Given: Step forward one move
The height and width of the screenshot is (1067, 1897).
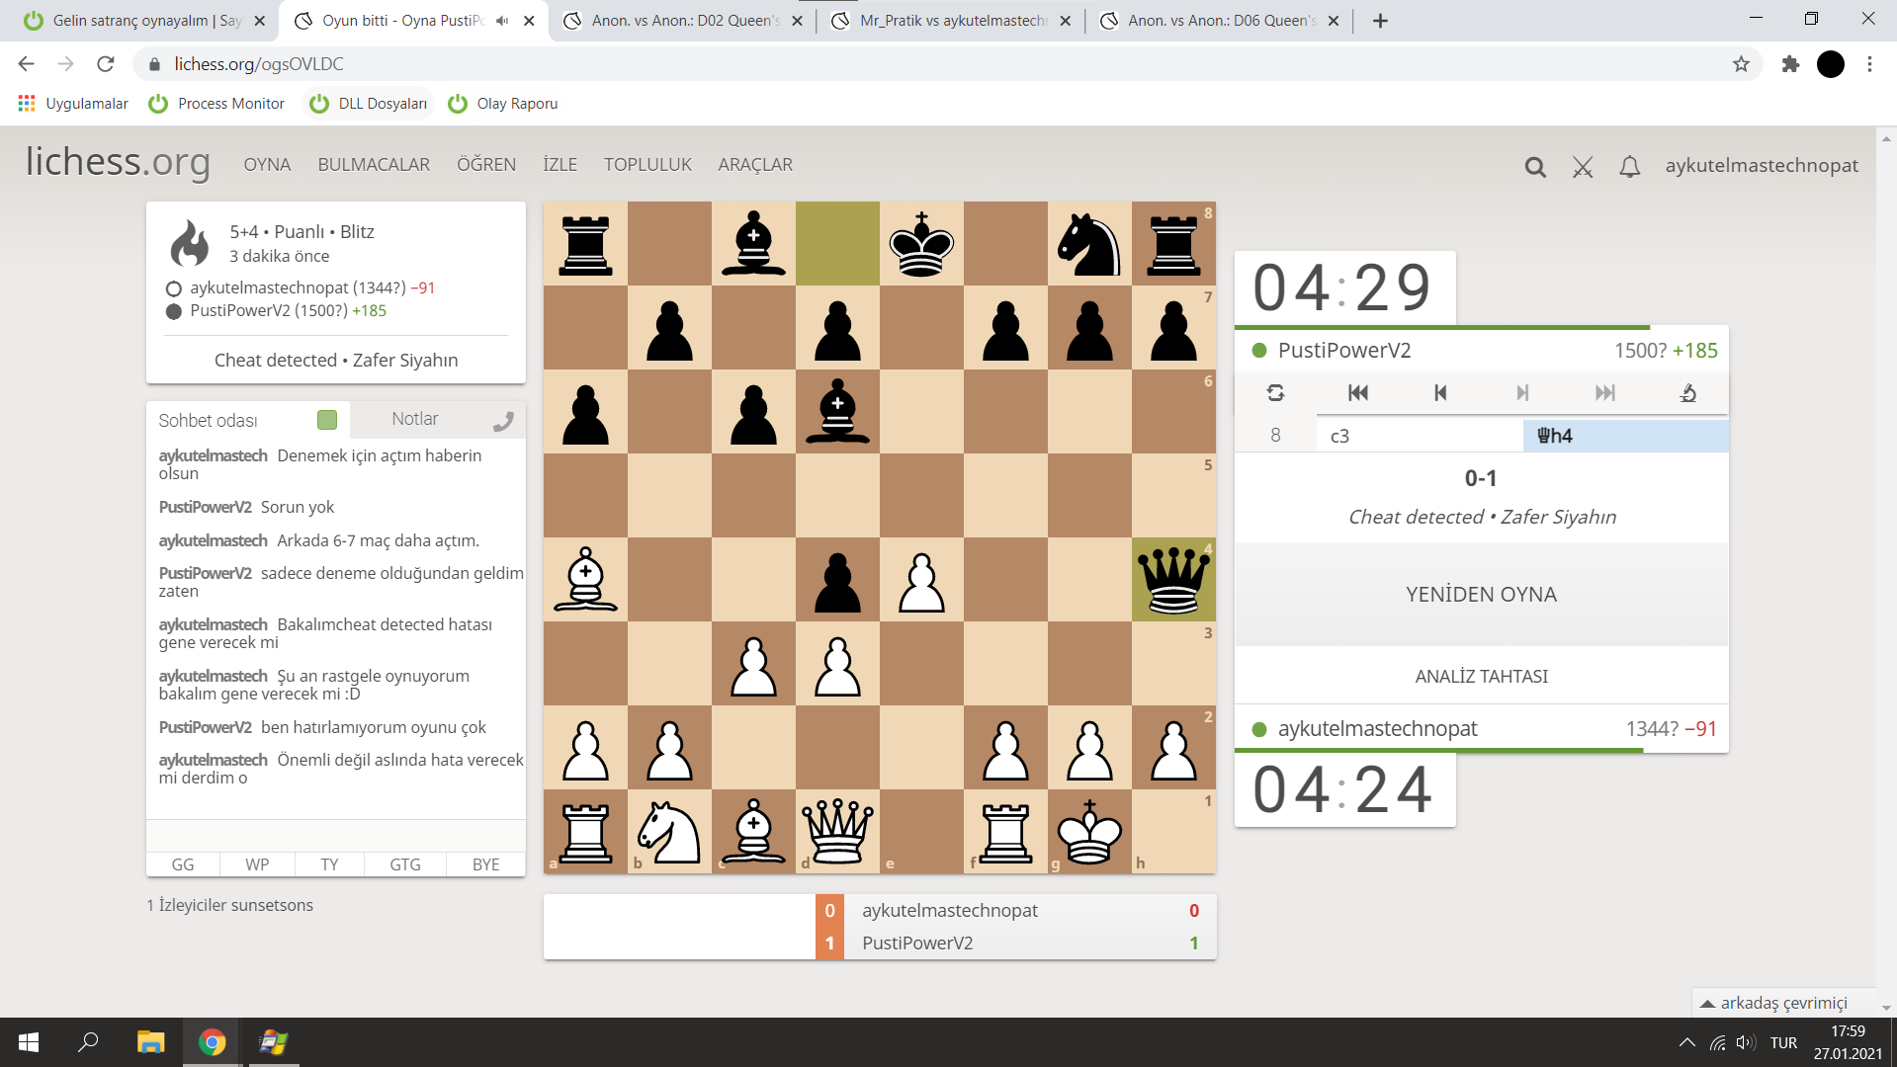Looking at the screenshot, I should 1522,393.
